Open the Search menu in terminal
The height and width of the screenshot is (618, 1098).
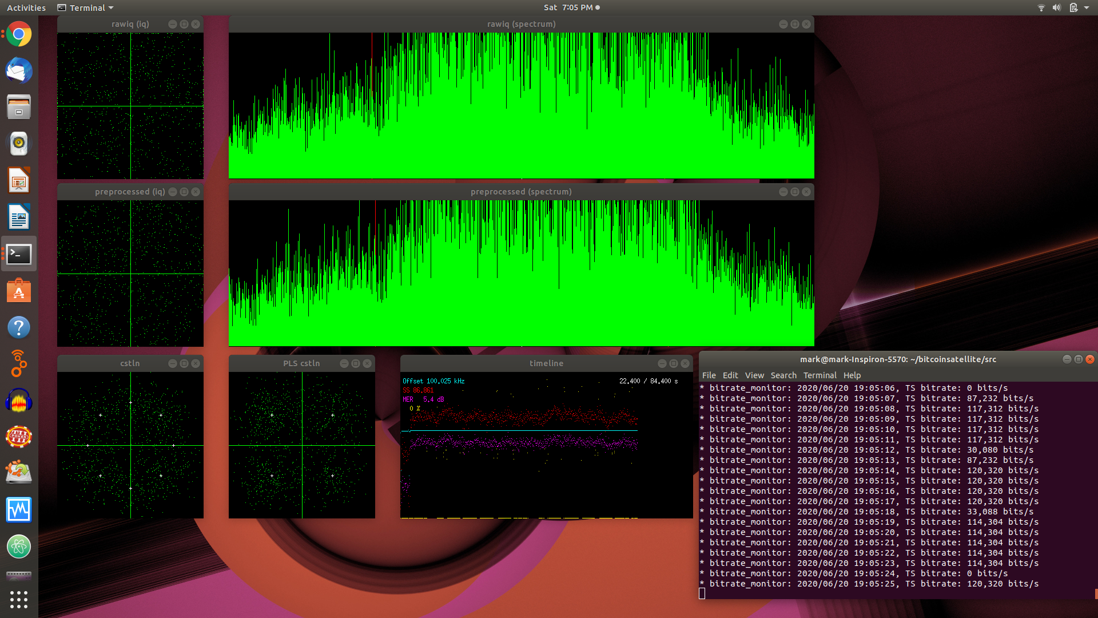point(783,375)
